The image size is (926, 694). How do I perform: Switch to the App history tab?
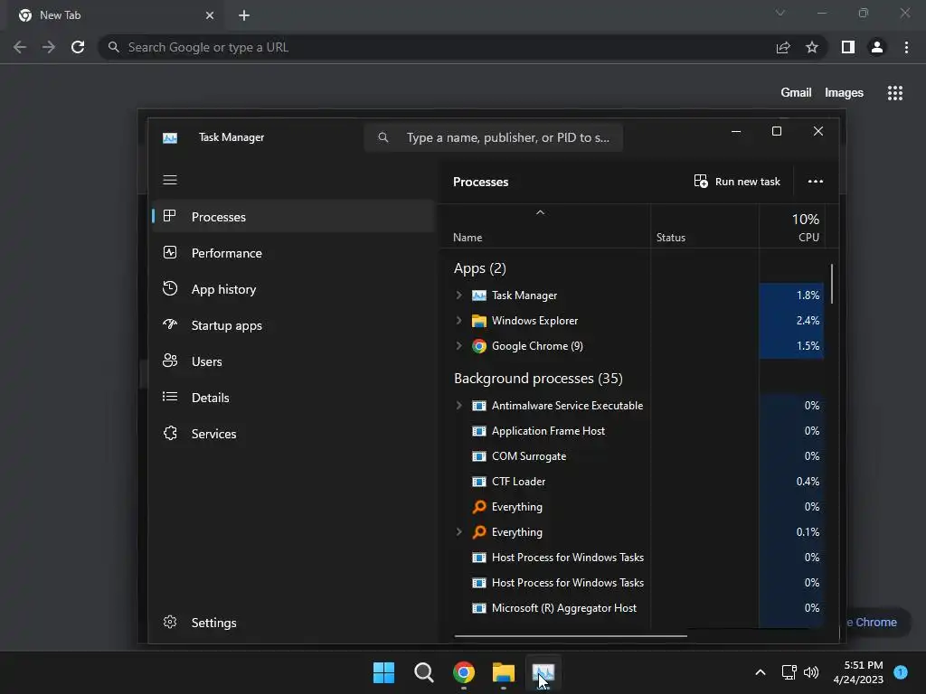294,288
